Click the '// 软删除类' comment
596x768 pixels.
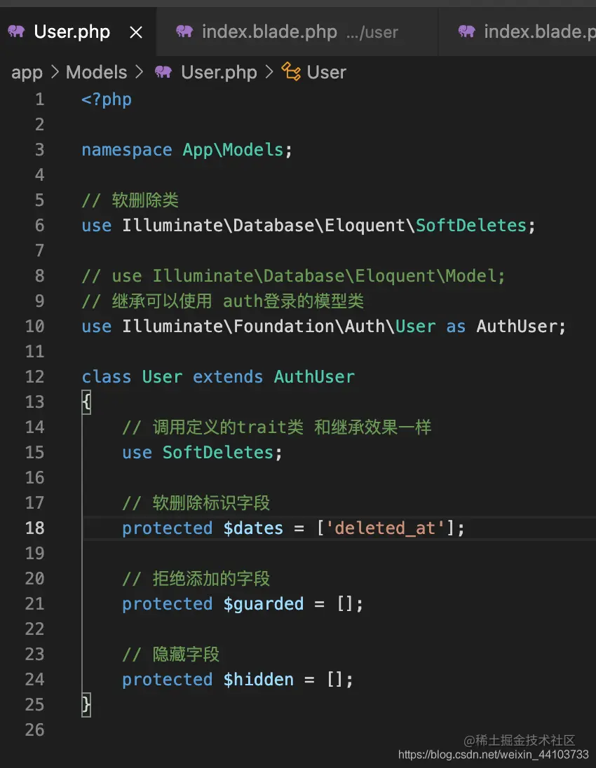(x=130, y=200)
